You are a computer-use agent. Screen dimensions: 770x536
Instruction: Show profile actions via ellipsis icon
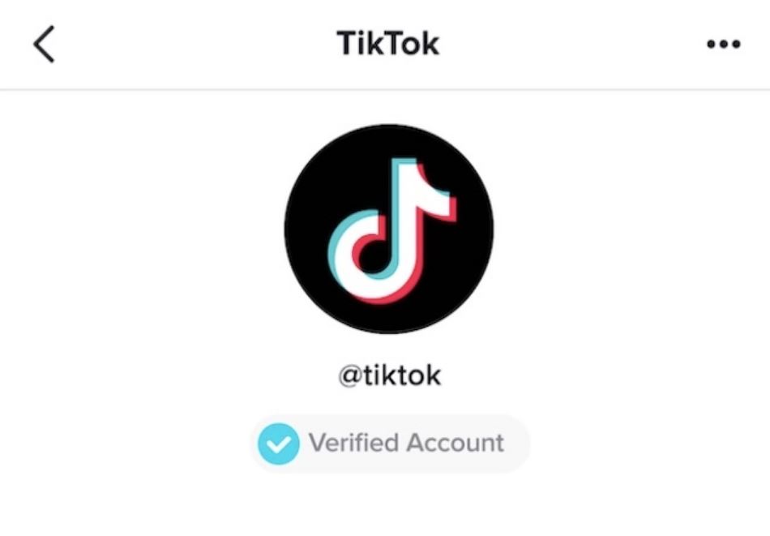coord(723,45)
